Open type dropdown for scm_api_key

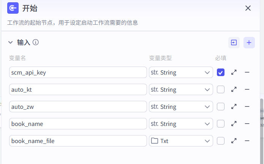click(180, 72)
